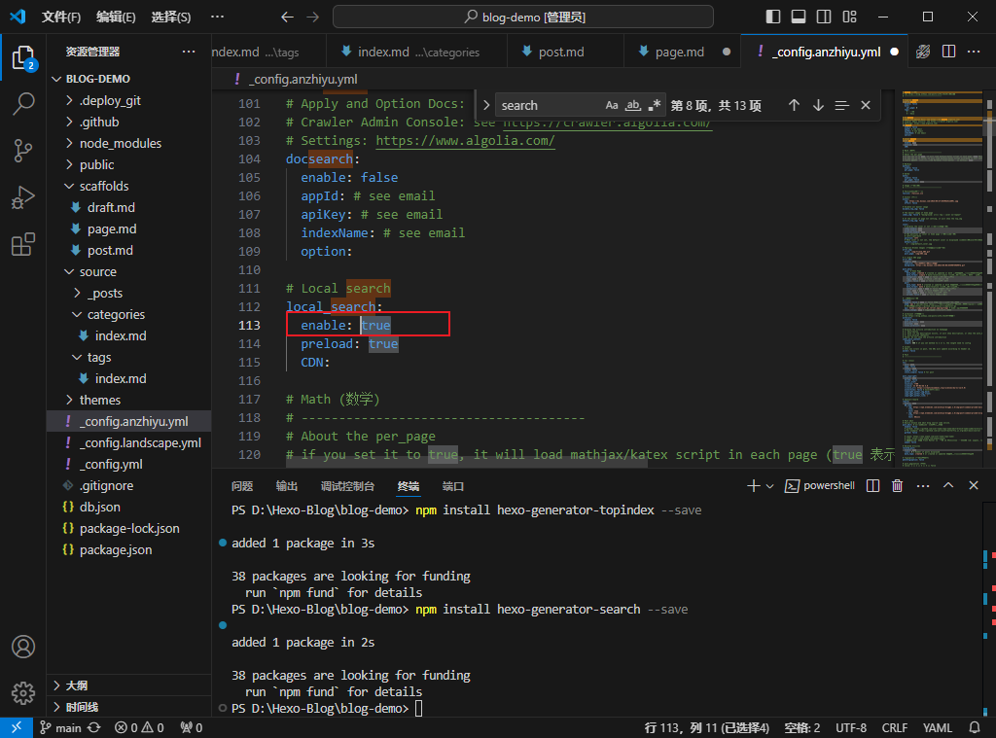
Task: Open the 输出 output panel tab
Action: pyautogui.click(x=287, y=486)
